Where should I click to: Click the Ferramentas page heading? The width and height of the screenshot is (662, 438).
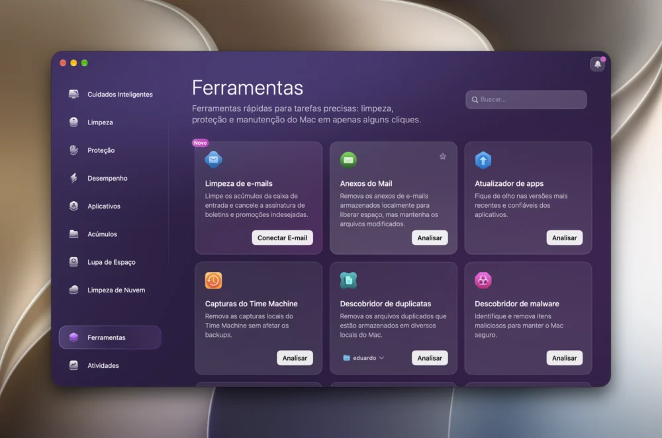(x=248, y=88)
